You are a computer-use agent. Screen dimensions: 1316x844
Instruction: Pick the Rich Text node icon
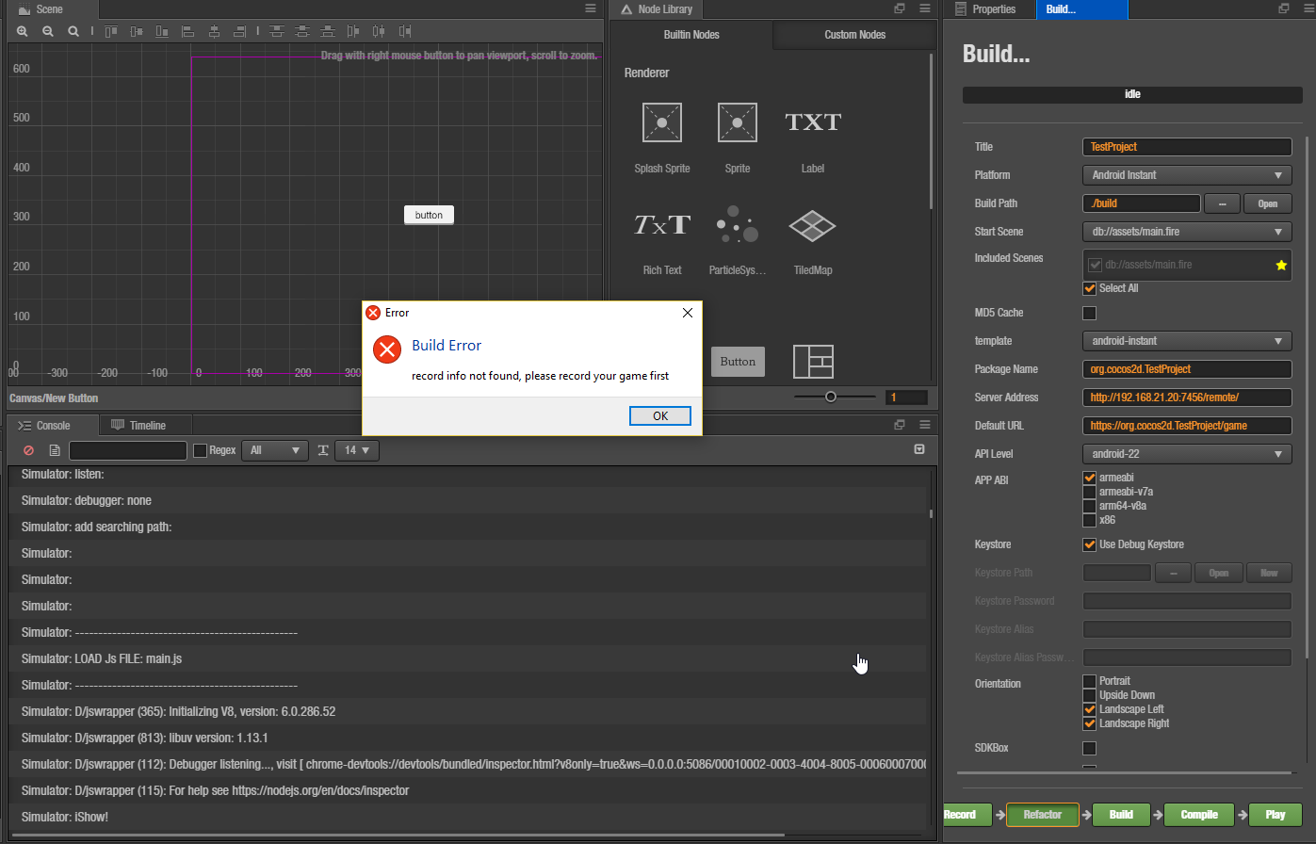(x=661, y=225)
